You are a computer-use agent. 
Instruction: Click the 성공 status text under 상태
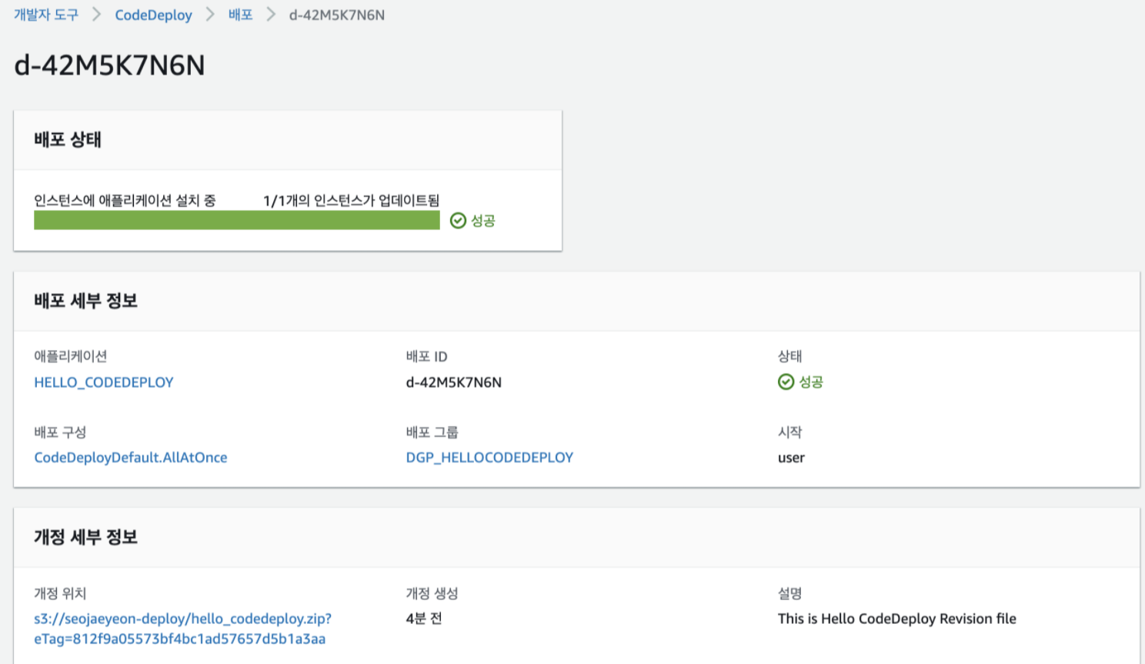click(811, 382)
